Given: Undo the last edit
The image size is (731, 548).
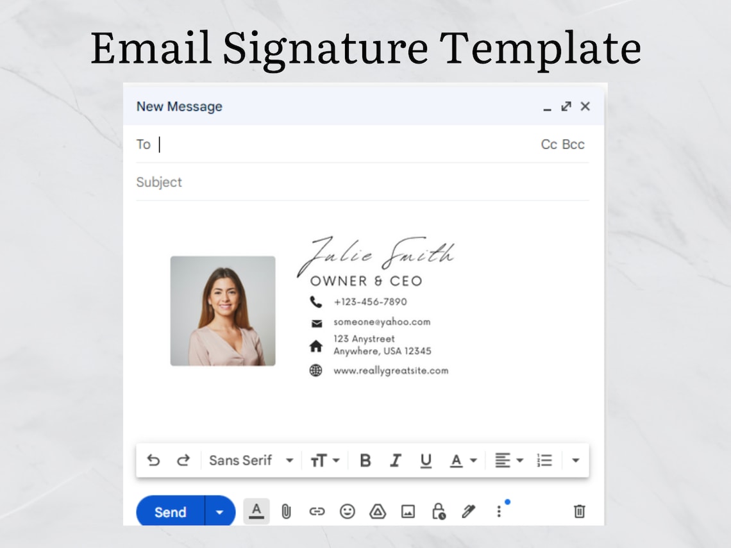Looking at the screenshot, I should 153,460.
